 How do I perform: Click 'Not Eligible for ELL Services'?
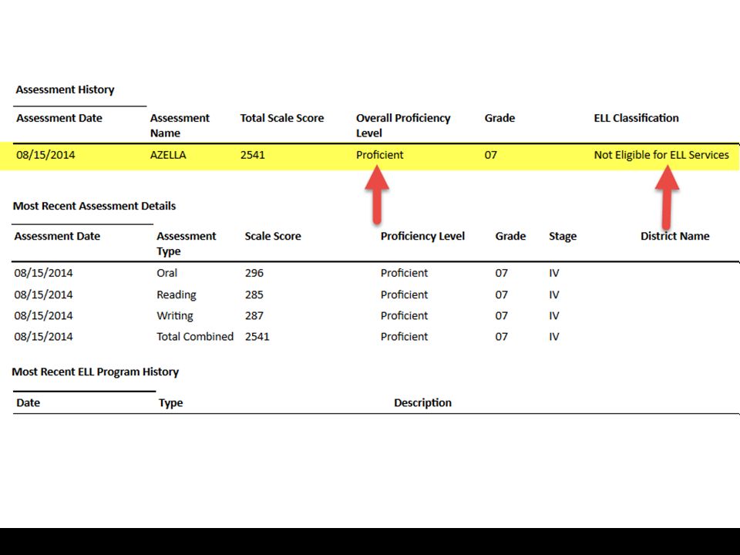[x=661, y=155]
